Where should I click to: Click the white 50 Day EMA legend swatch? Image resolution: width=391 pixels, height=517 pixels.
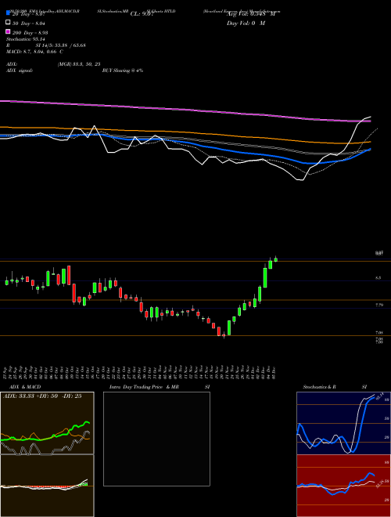tap(9, 23)
